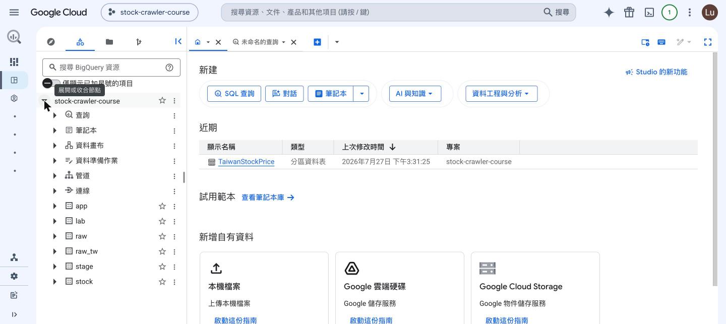
Task: Click the 對話 button
Action: [284, 93]
